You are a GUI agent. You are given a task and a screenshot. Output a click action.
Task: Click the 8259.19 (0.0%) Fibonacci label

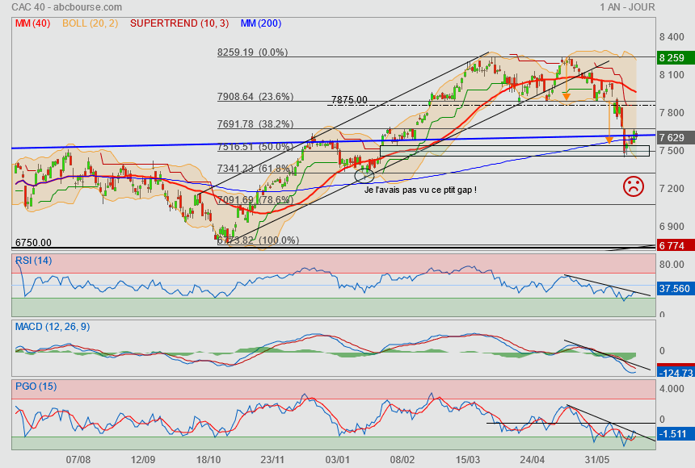(x=253, y=52)
